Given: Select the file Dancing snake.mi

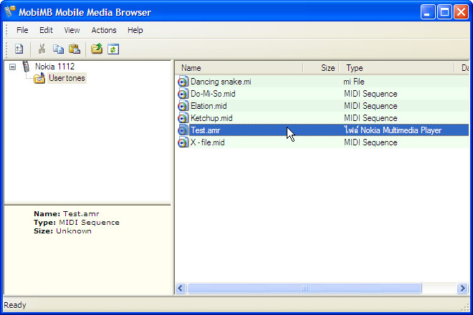Looking at the screenshot, I should 221,82.
